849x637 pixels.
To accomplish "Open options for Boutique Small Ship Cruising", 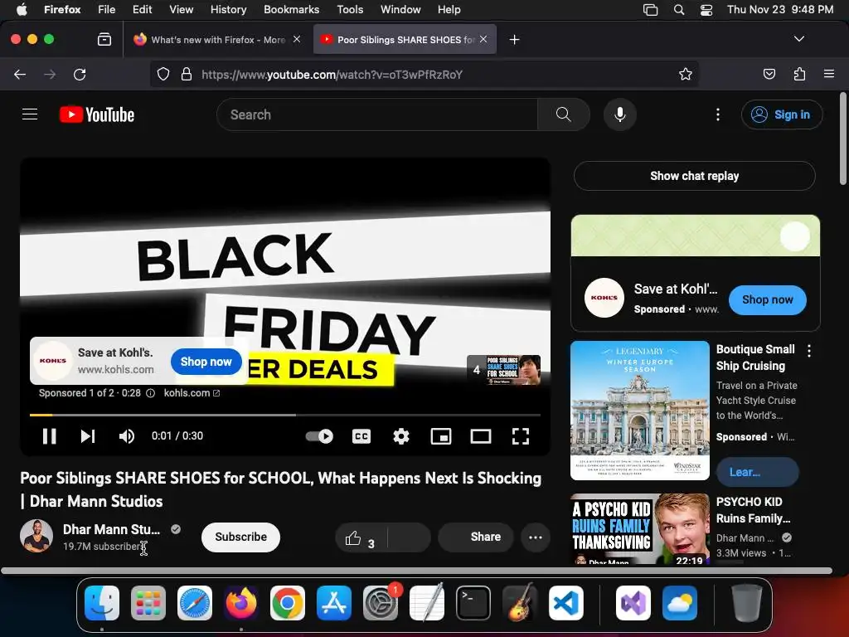I will tap(809, 351).
